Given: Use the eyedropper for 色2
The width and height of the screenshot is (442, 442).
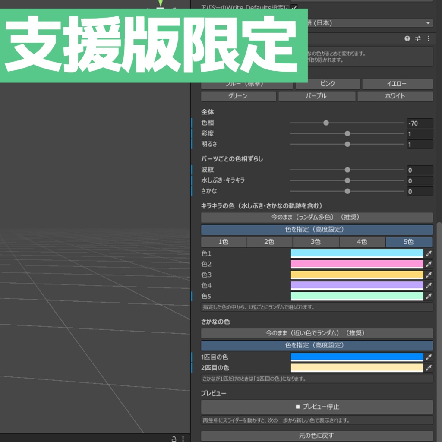Looking at the screenshot, I should click(x=429, y=264).
